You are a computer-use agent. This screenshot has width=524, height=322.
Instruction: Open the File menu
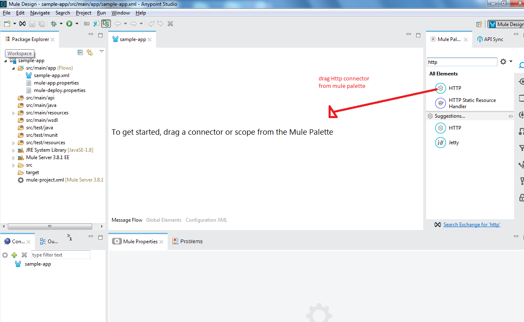coord(7,13)
